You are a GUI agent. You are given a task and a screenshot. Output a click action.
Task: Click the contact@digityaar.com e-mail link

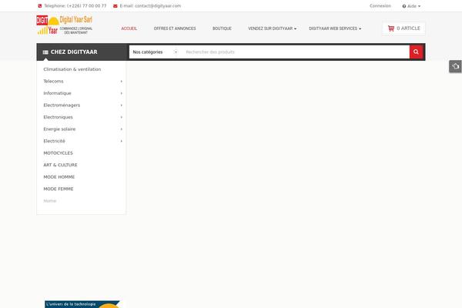click(x=158, y=6)
